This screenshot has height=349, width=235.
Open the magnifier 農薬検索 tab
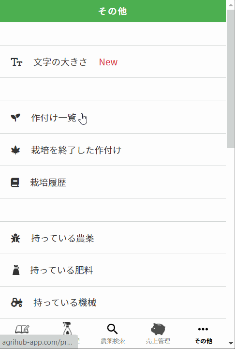pos(113,334)
